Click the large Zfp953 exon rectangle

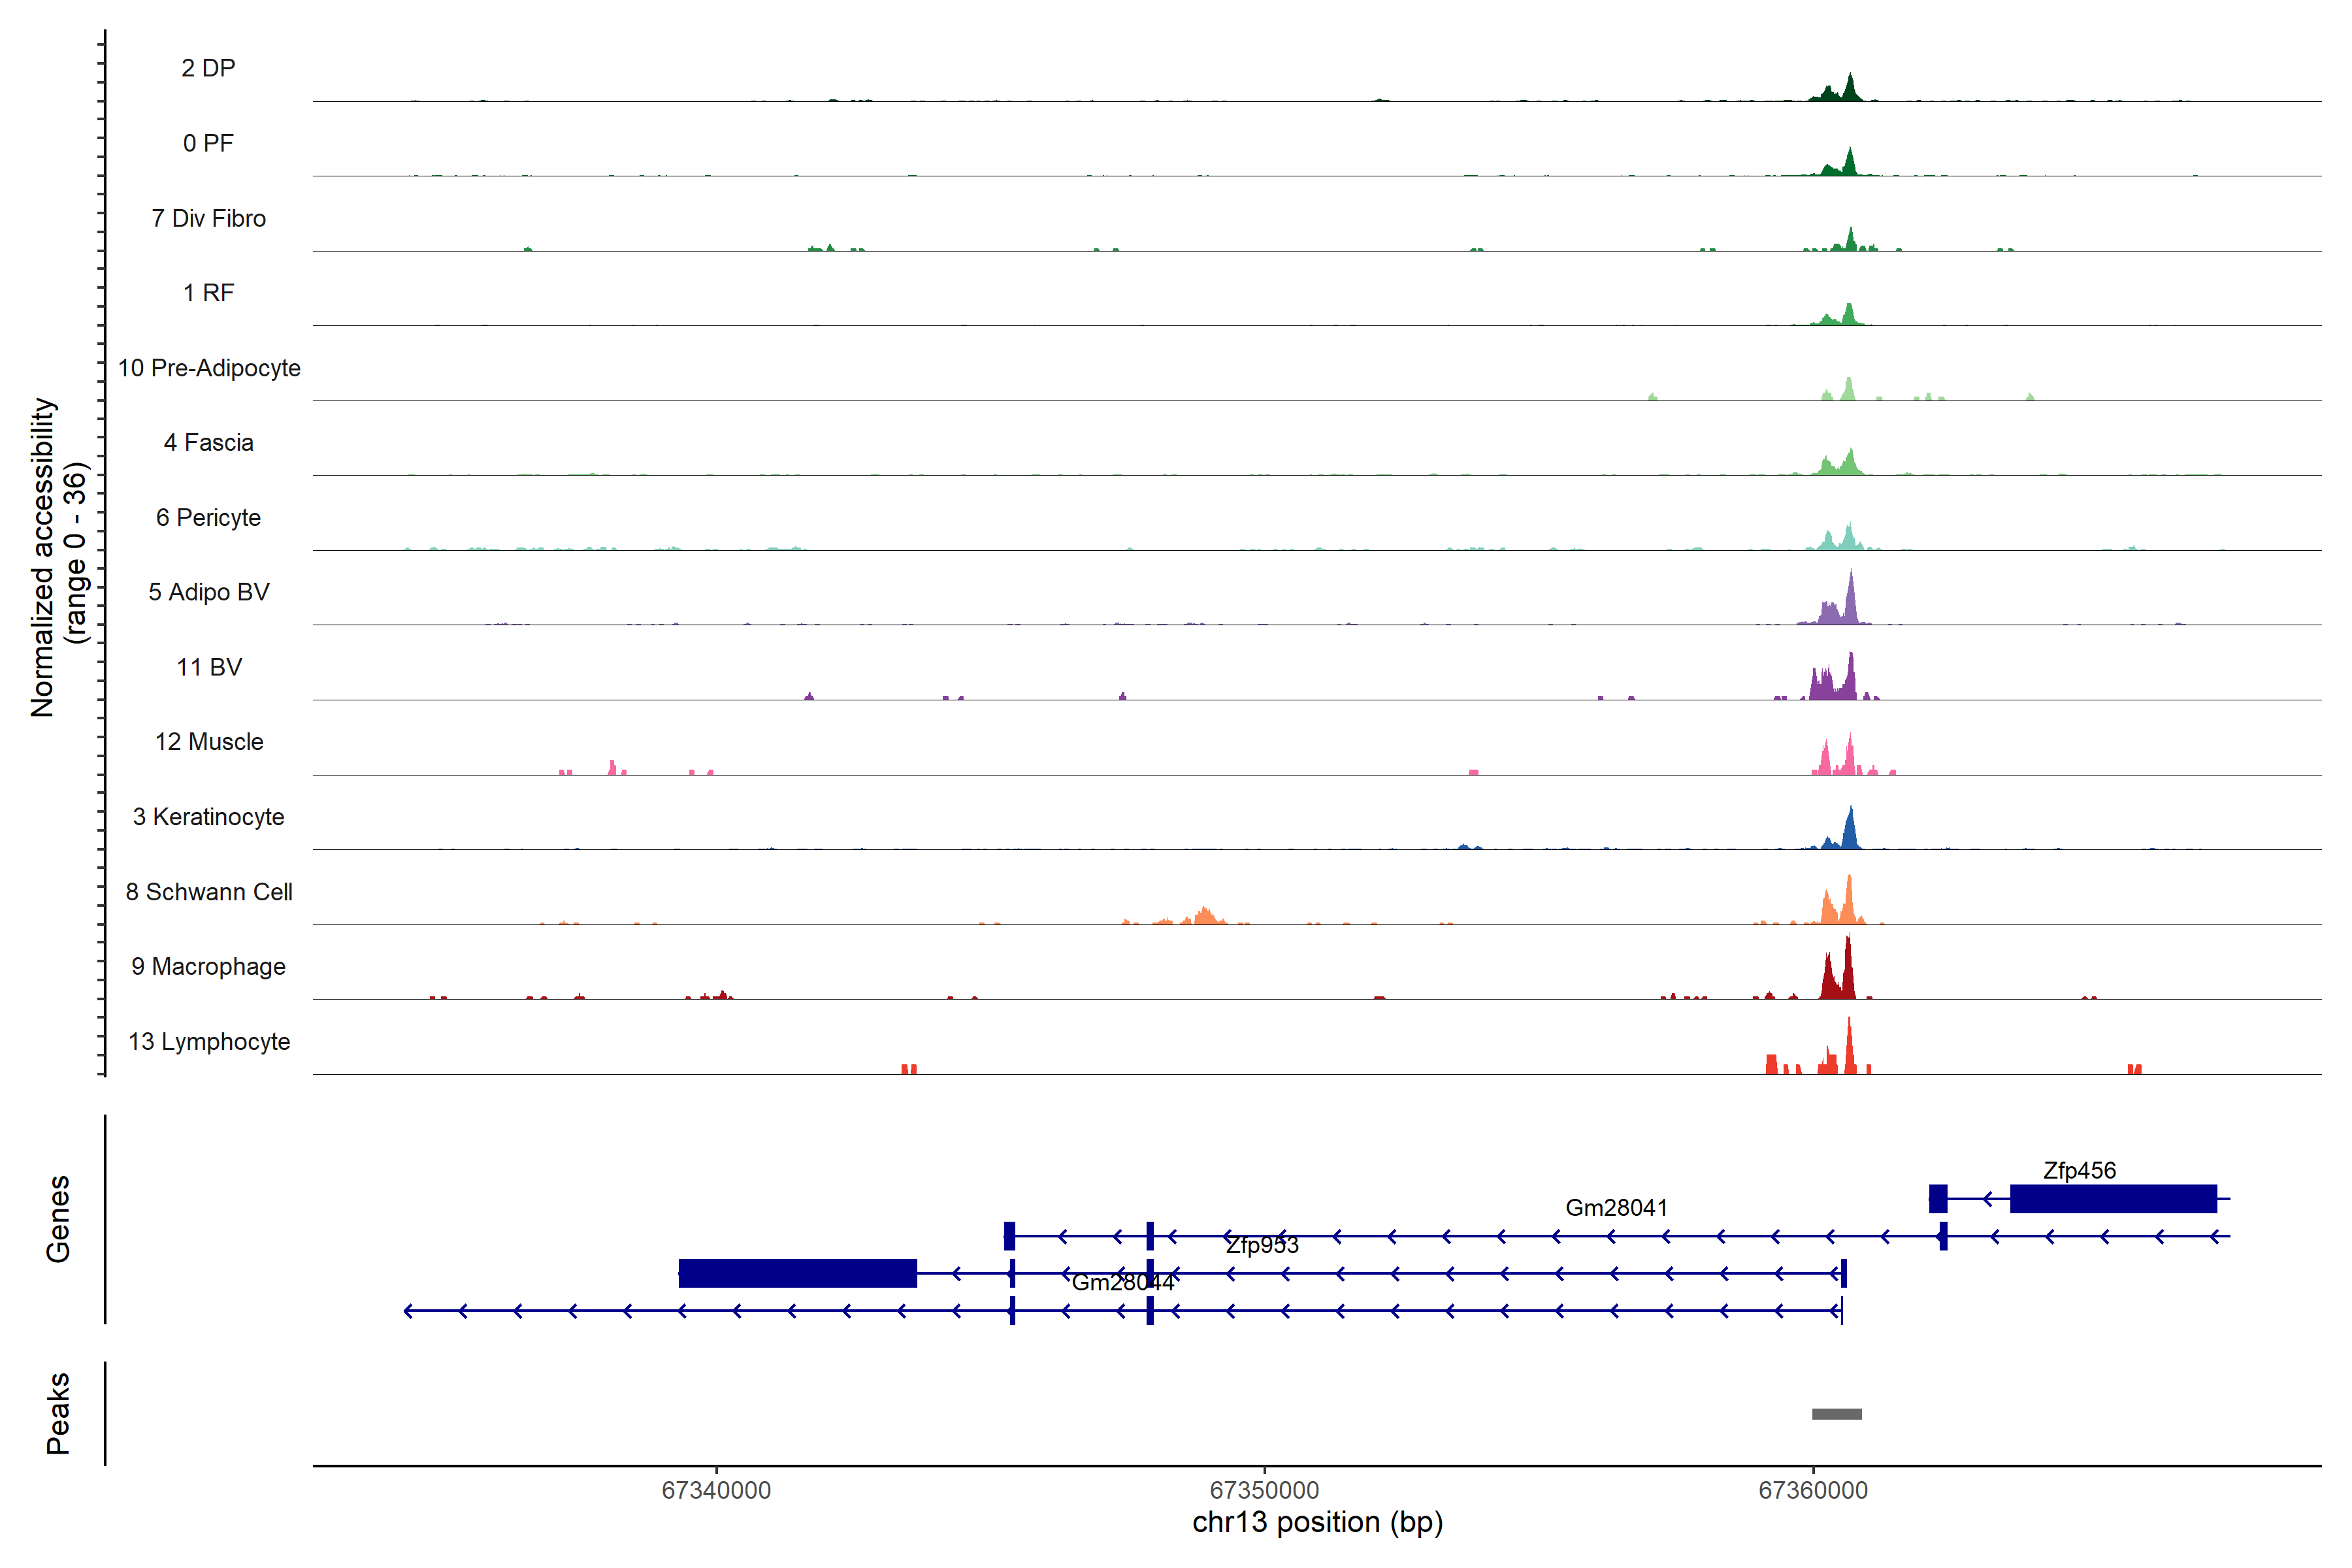tap(797, 1273)
